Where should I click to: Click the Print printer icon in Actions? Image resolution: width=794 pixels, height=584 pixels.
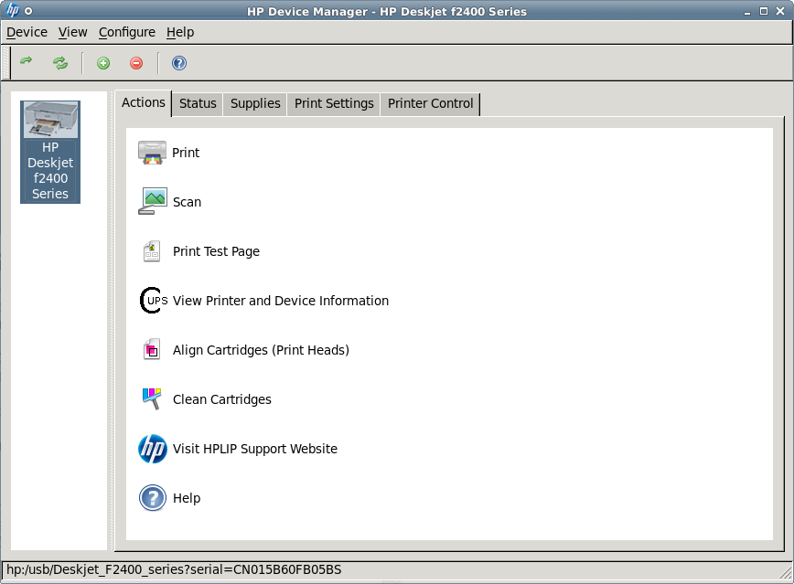point(153,153)
